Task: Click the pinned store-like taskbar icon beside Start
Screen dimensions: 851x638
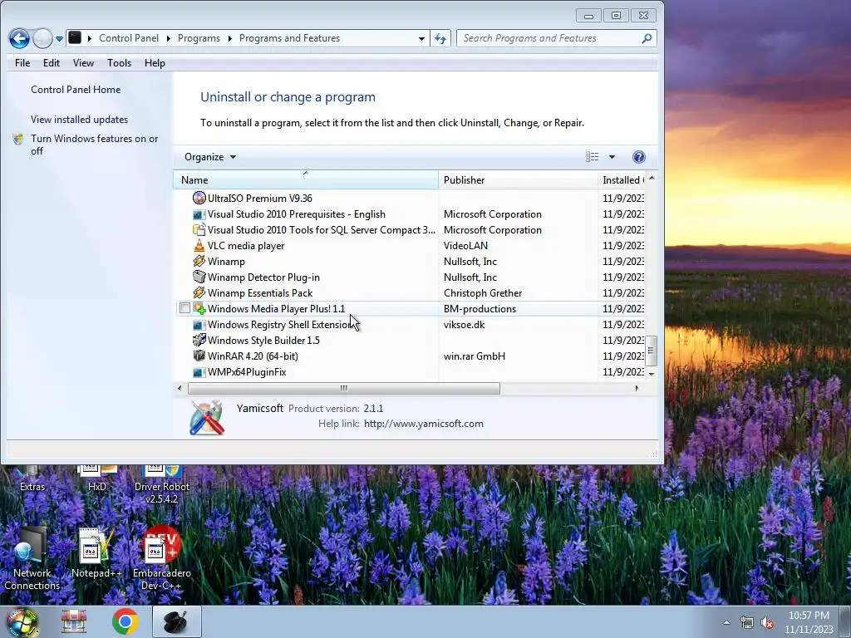Action: point(73,621)
